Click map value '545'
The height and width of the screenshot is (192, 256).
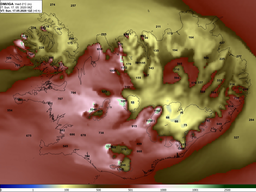click(66, 146)
